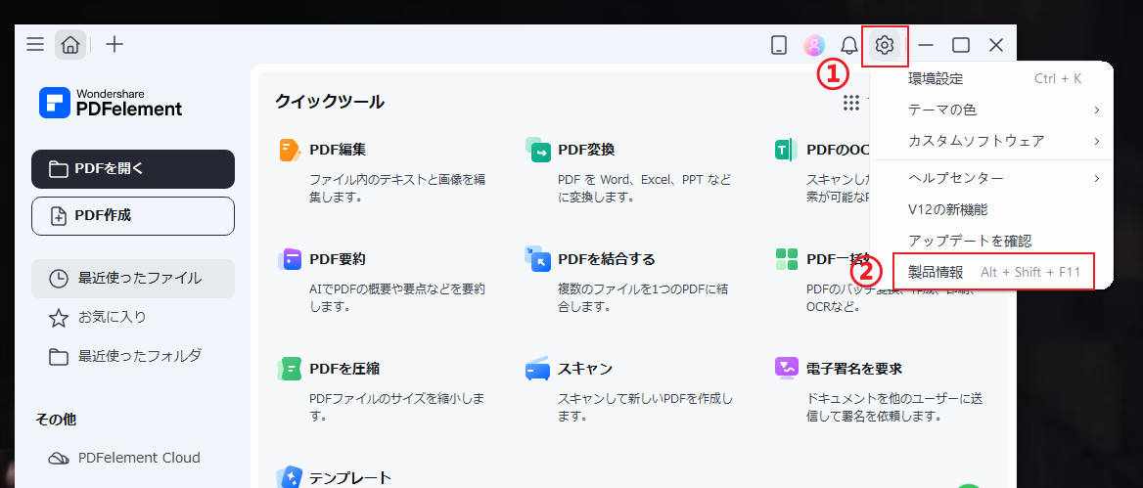Open PDFelement Cloud in sidebar
The width and height of the screenshot is (1143, 488).
(133, 458)
